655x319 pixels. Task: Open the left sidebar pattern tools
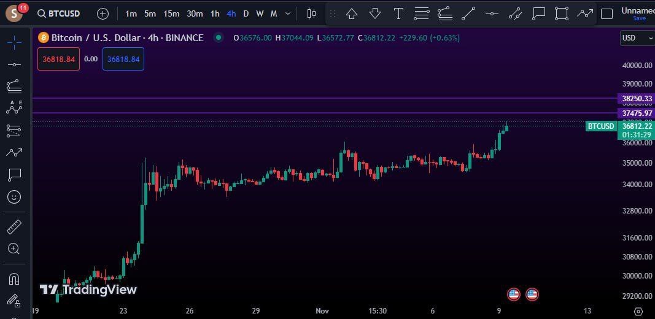(14, 107)
